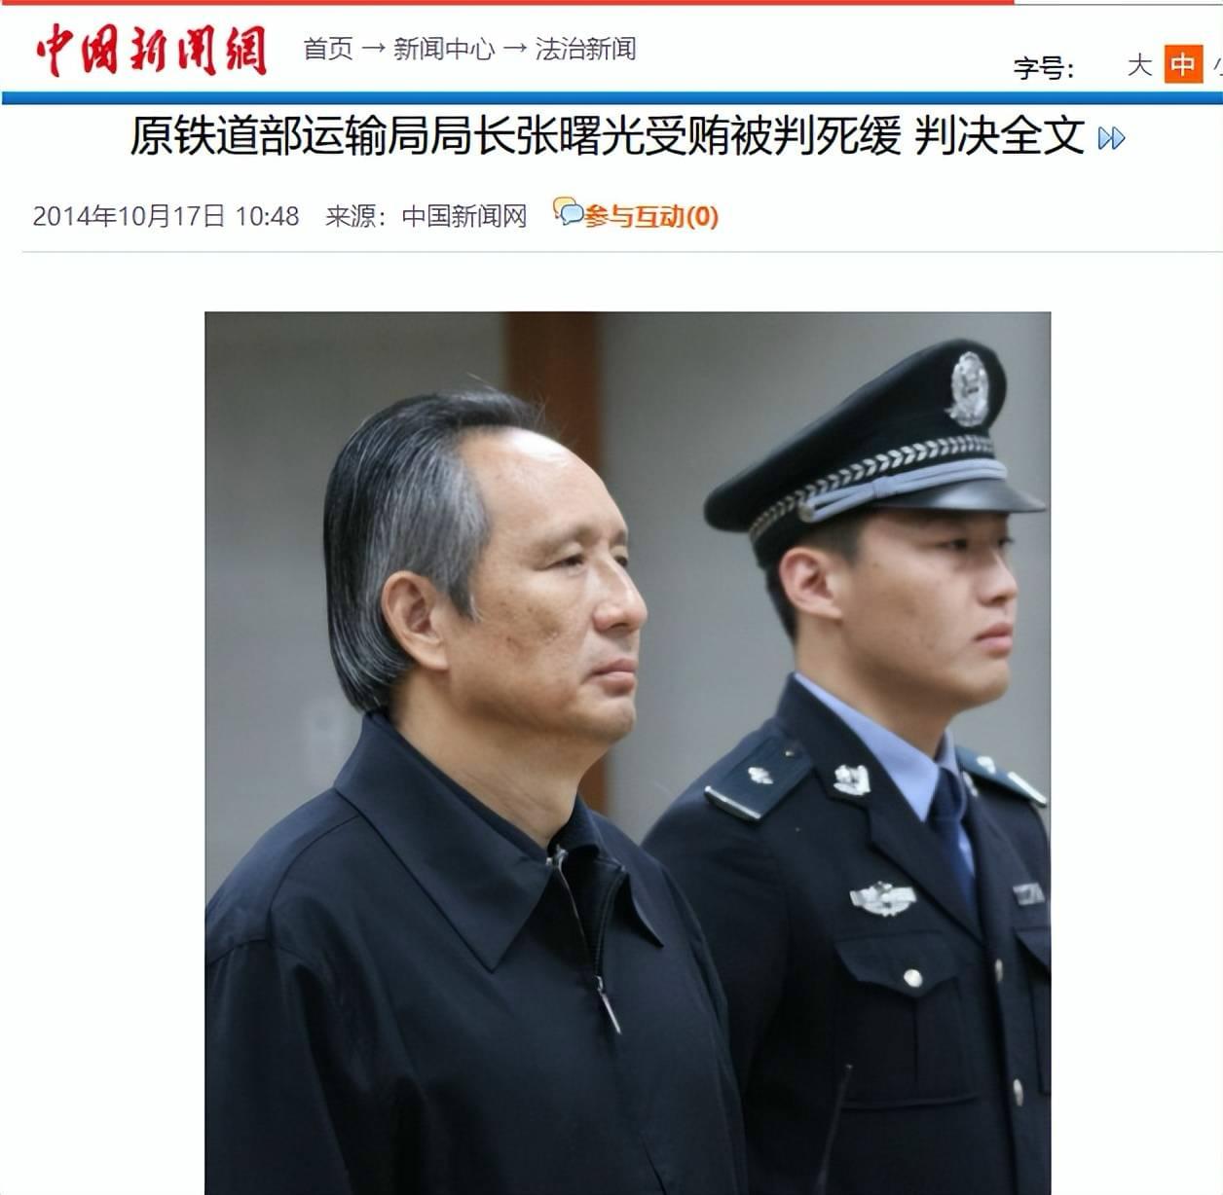This screenshot has height=1195, width=1223.
Task: Click the 中国新闻网 source link
Action: pyautogui.click(x=464, y=216)
